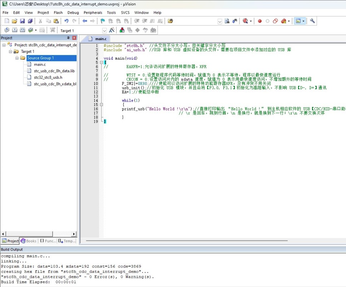This screenshot has height=287, width=346.
Task: Open Options for Target
Action: tap(112, 30)
